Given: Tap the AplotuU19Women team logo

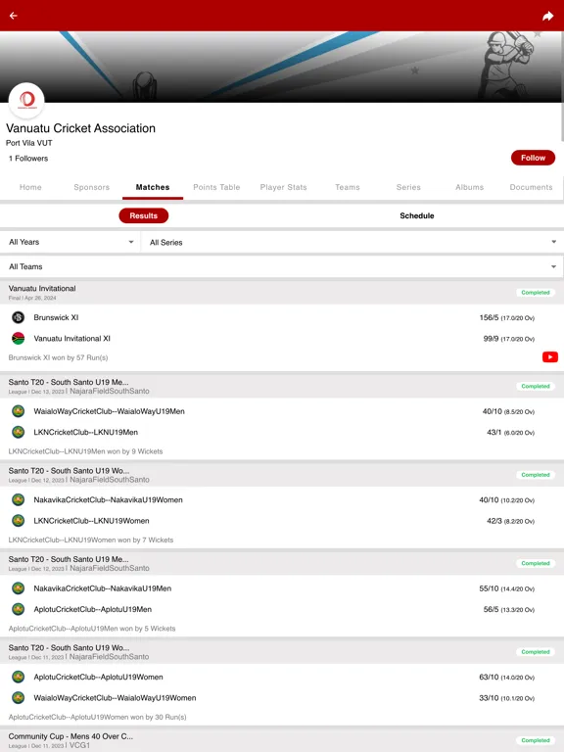Looking at the screenshot, I should 19,678.
